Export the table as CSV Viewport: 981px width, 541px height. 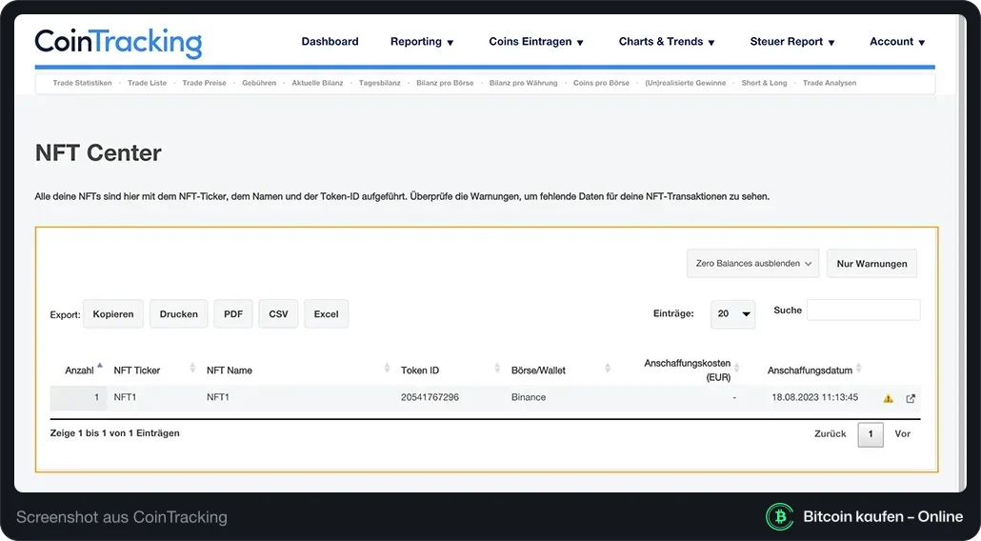pyautogui.click(x=278, y=314)
